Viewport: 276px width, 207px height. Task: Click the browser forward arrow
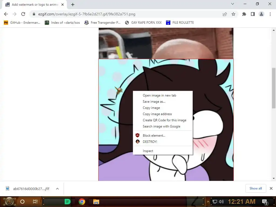click(x=15, y=14)
